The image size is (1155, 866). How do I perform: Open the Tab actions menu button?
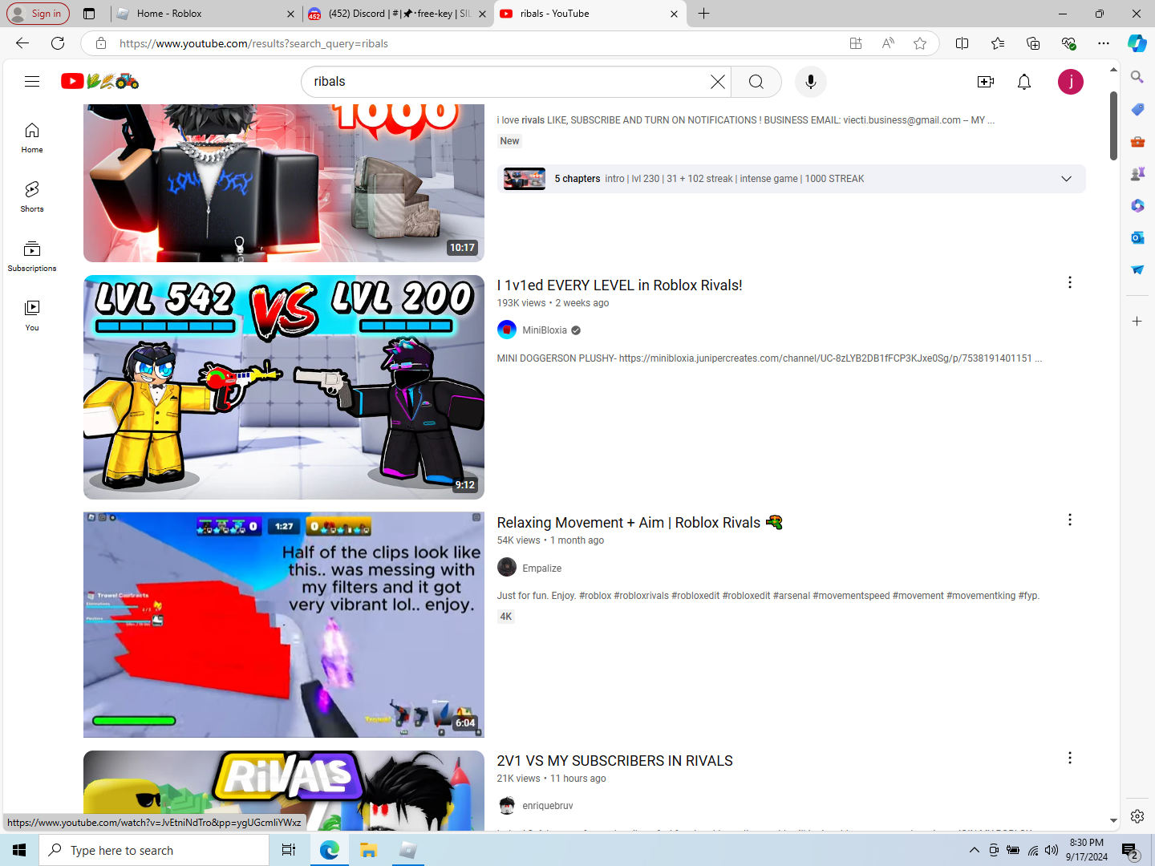tap(89, 14)
